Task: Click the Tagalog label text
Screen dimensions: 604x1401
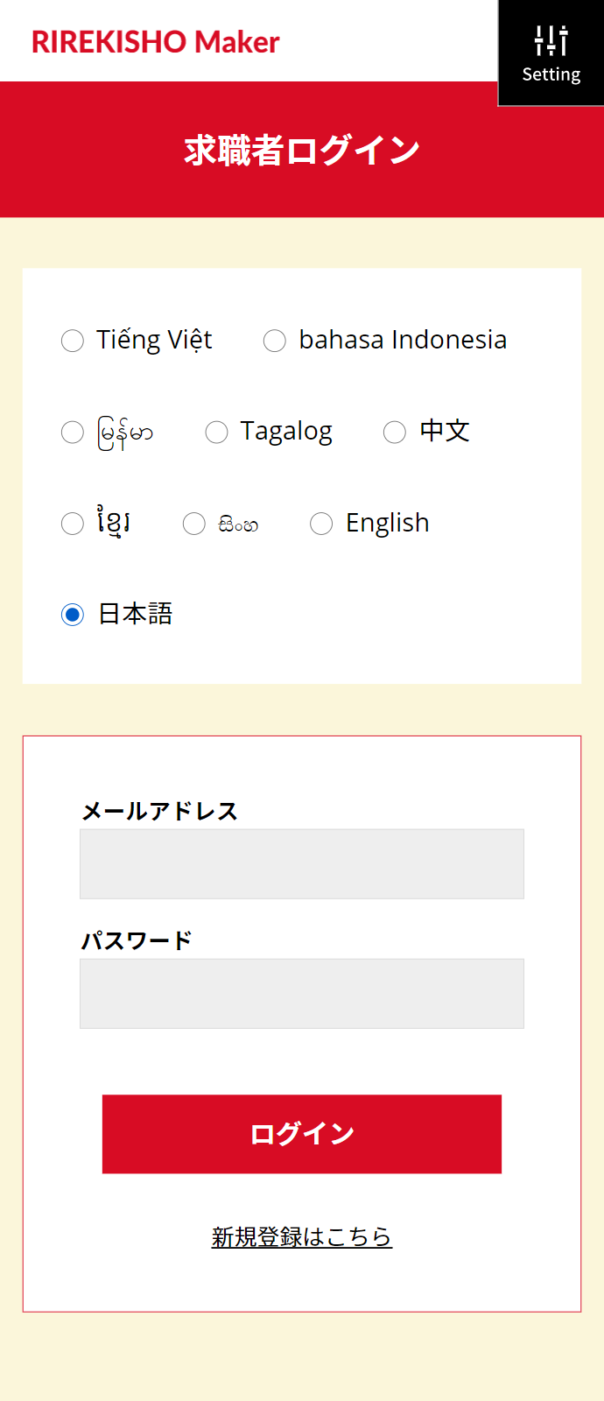Action: click(x=286, y=432)
